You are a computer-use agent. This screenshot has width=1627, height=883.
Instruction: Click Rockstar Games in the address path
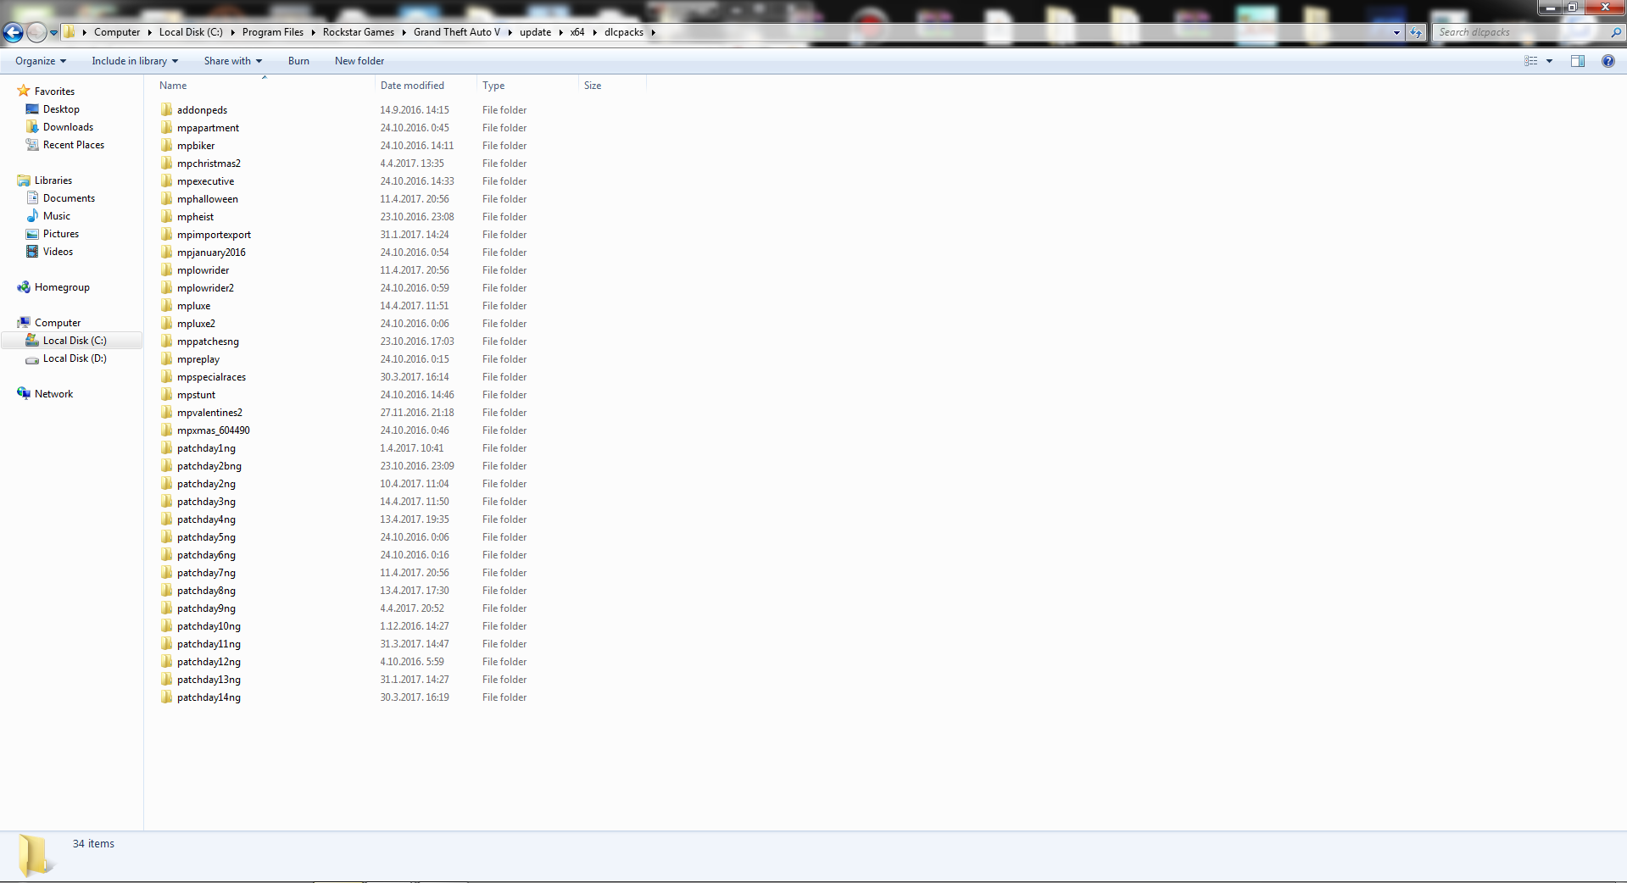[x=358, y=32]
